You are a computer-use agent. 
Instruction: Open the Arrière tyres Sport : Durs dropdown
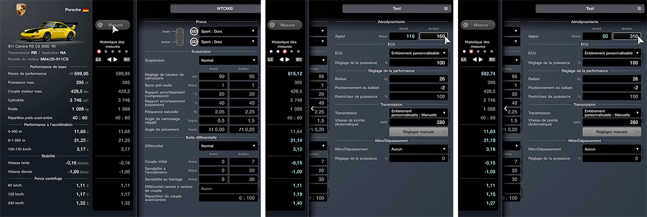[x=228, y=41]
